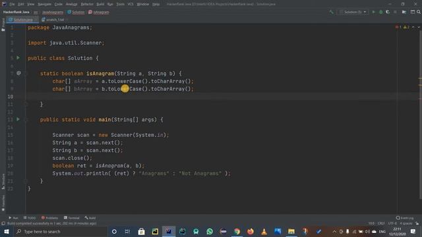Jump to next highlighted error arrow
This screenshot has height=237, width=422.
click(419, 27)
